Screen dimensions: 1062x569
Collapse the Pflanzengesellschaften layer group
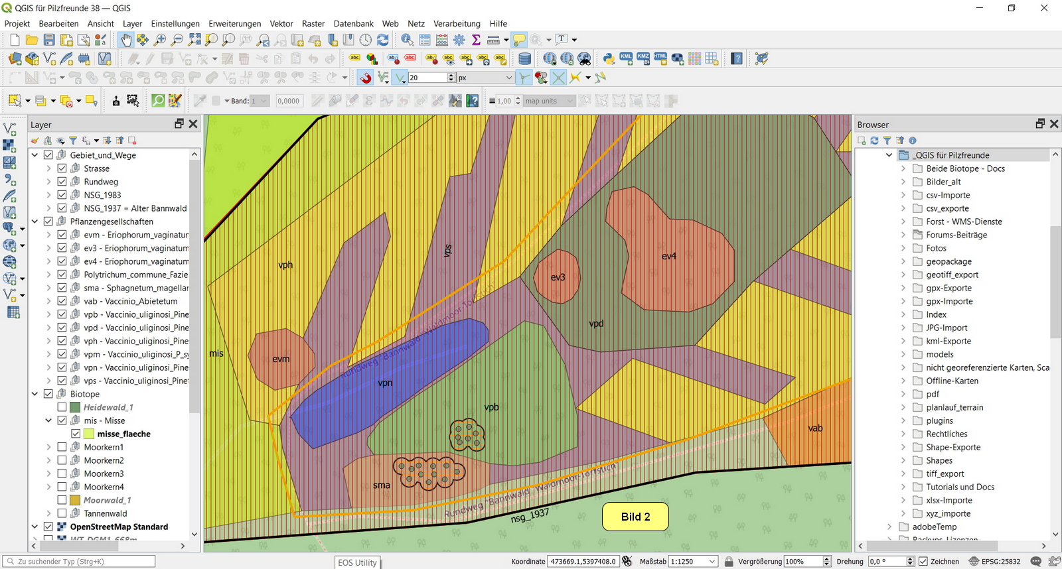(x=35, y=221)
